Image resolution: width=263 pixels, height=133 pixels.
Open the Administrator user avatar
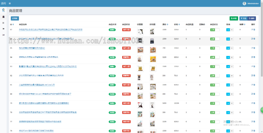click(x=244, y=3)
